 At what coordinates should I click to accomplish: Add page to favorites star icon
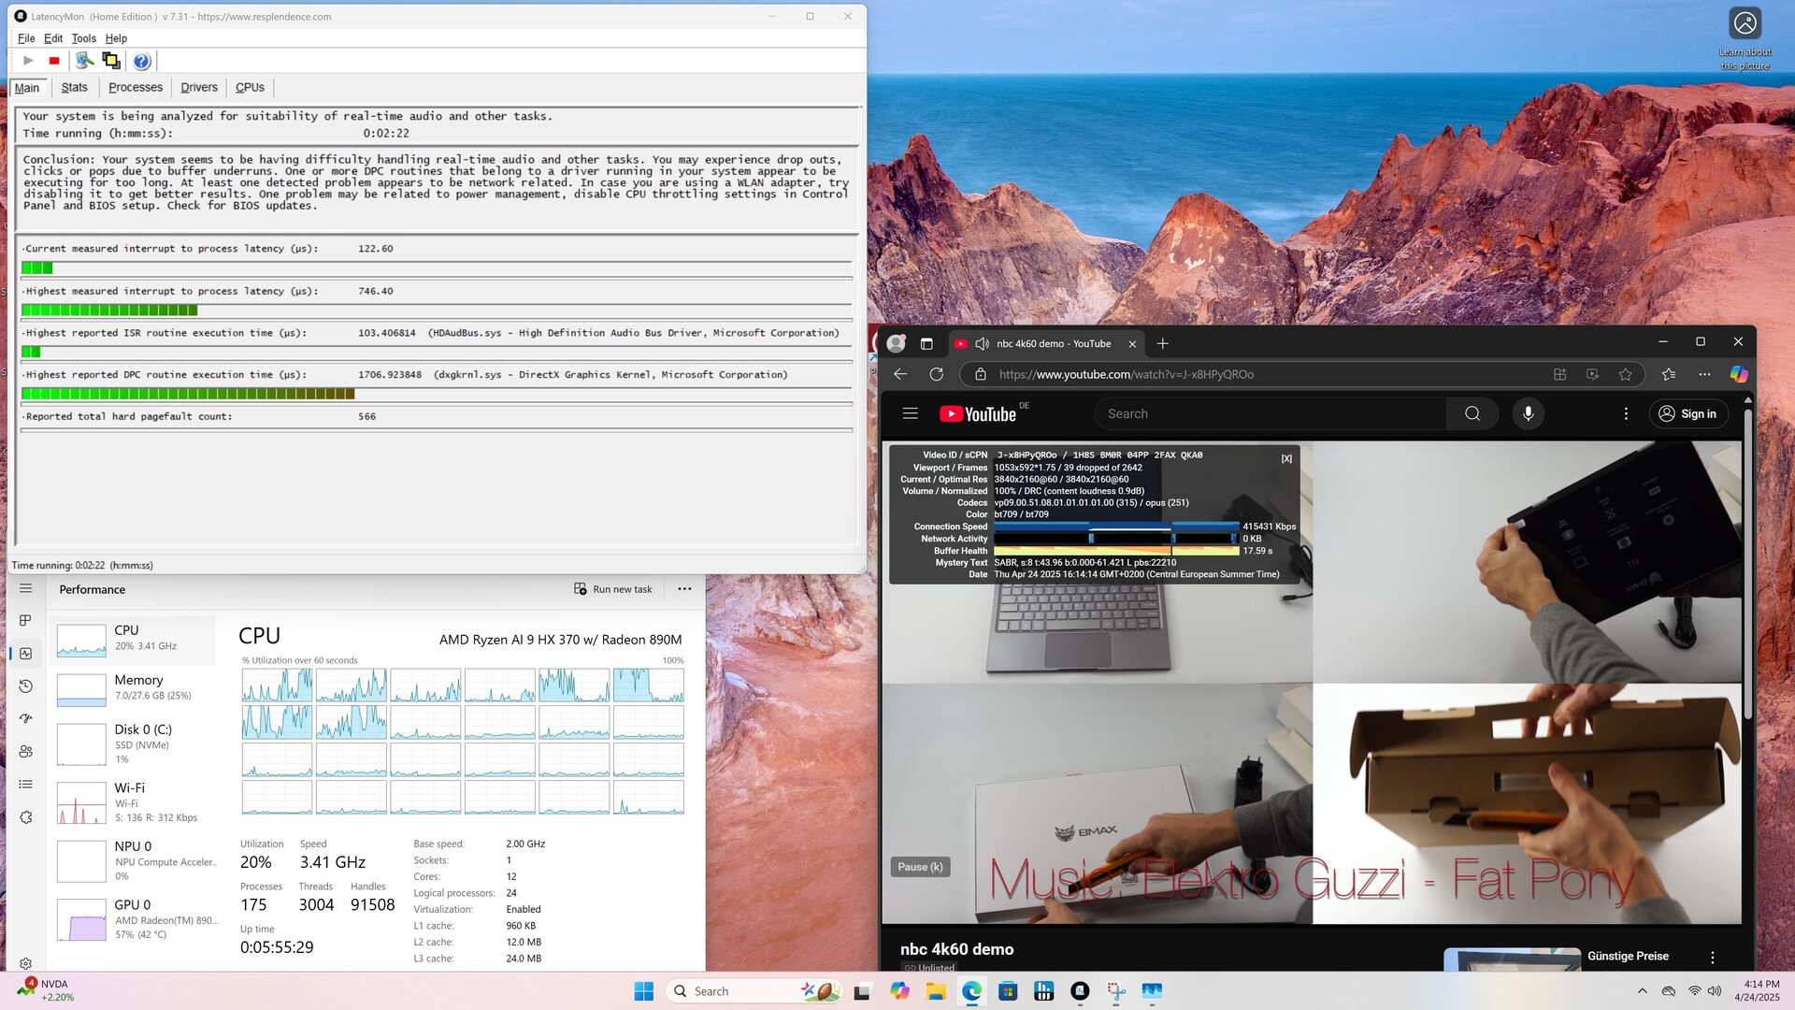point(1626,374)
